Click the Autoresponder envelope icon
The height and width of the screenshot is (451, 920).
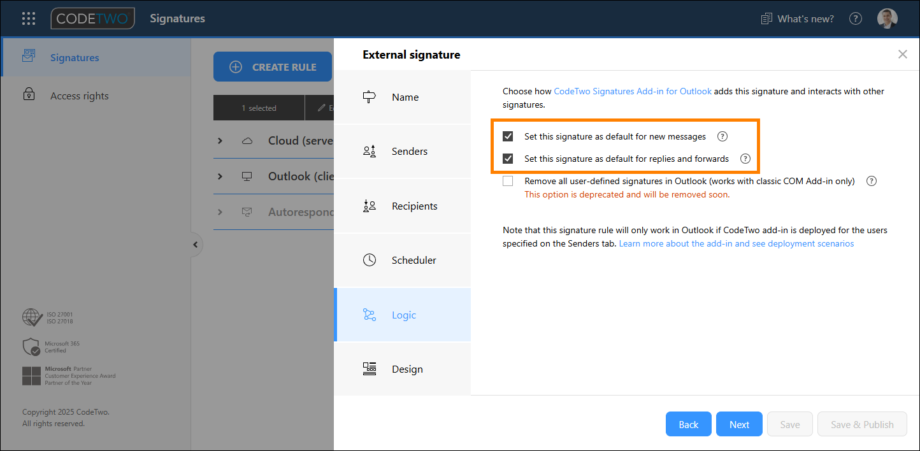(x=247, y=212)
